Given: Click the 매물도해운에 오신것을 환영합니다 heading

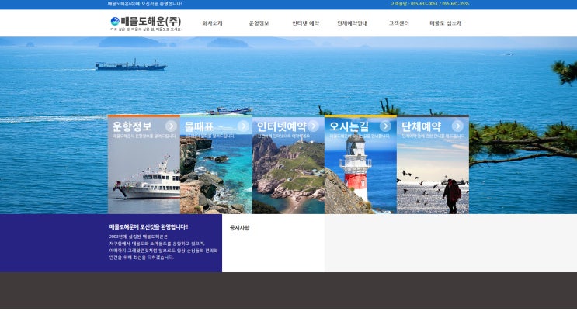Looking at the screenshot, I should click(148, 226).
